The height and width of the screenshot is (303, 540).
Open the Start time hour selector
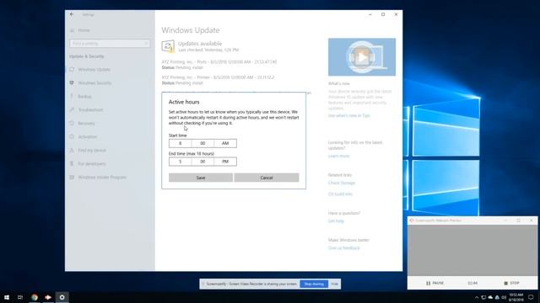pyautogui.click(x=180, y=143)
